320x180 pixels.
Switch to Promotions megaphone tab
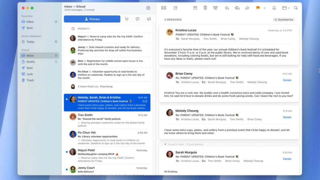click(148, 19)
